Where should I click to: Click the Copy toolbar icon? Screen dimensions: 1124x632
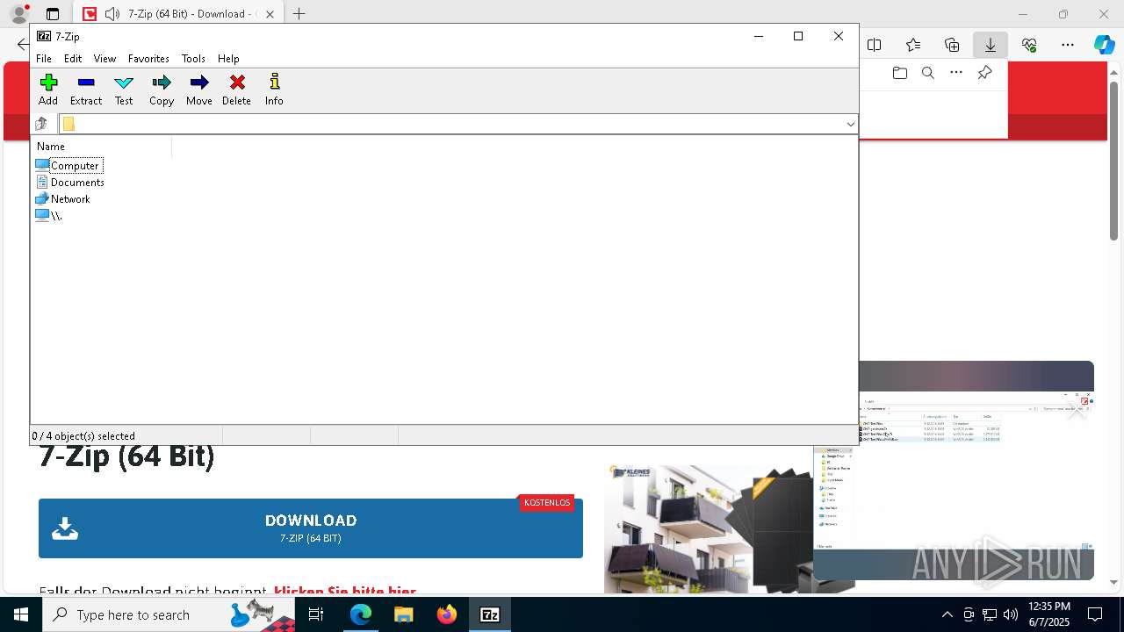click(x=162, y=90)
